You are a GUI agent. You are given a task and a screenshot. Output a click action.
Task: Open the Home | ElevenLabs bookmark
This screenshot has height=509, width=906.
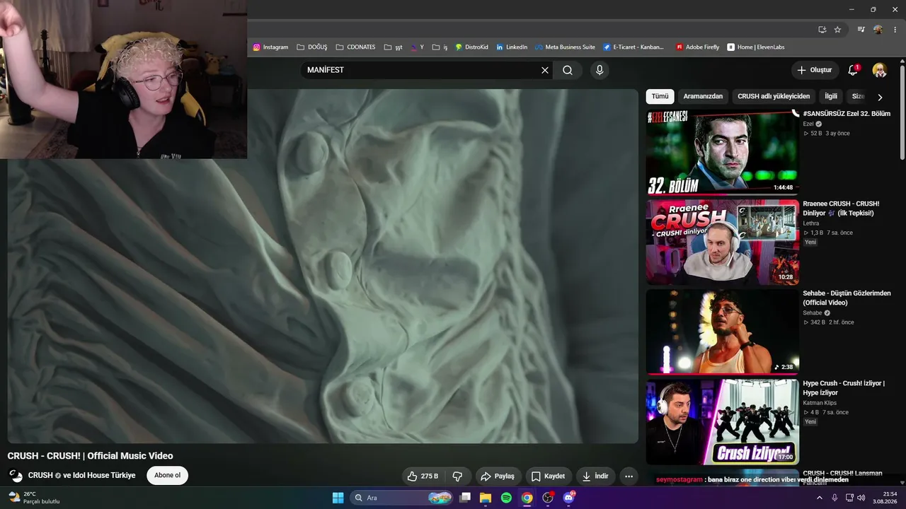coord(756,47)
